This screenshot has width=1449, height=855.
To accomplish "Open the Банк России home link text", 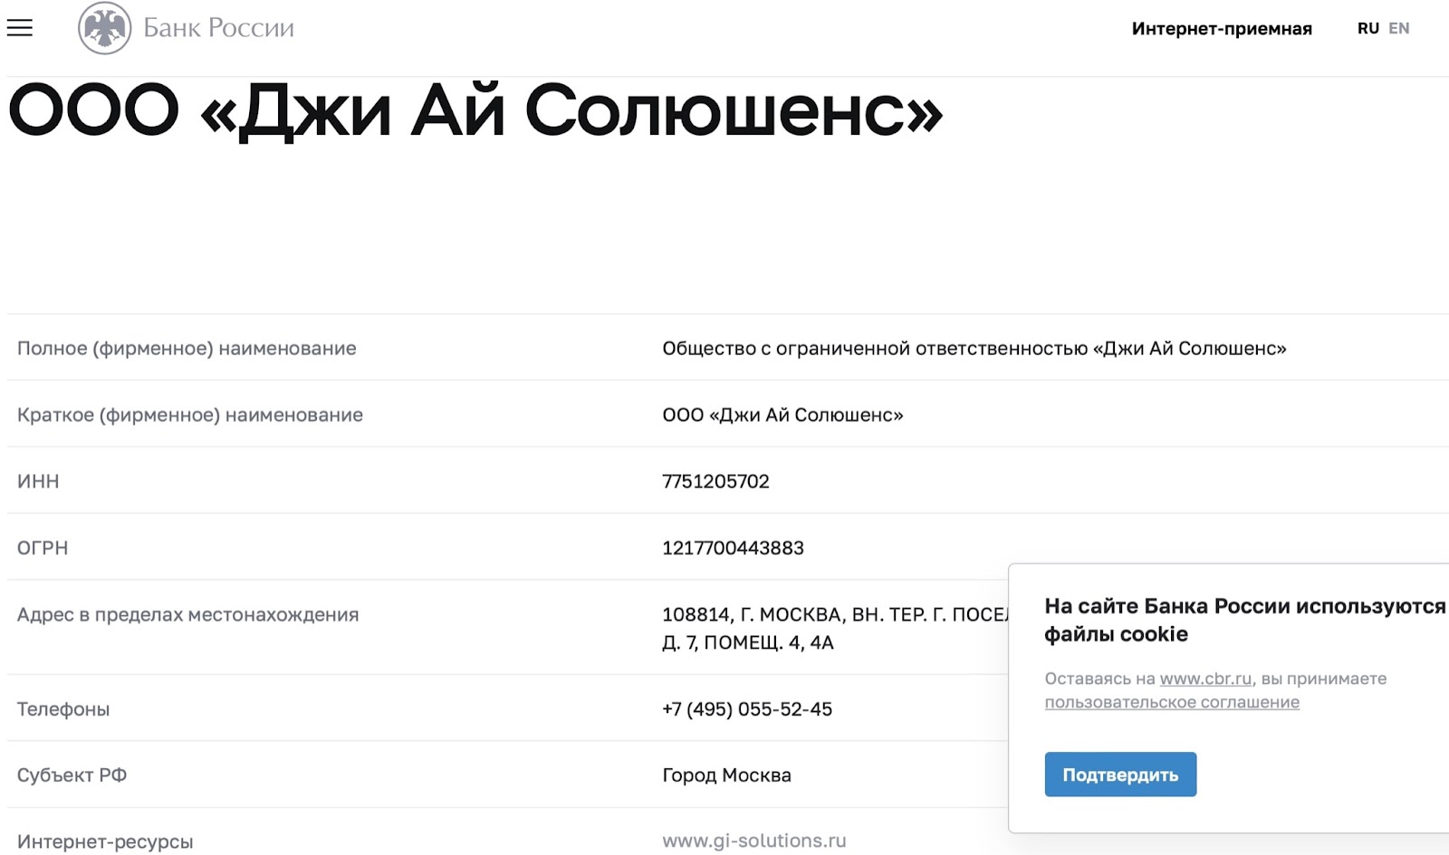I will coord(218,28).
